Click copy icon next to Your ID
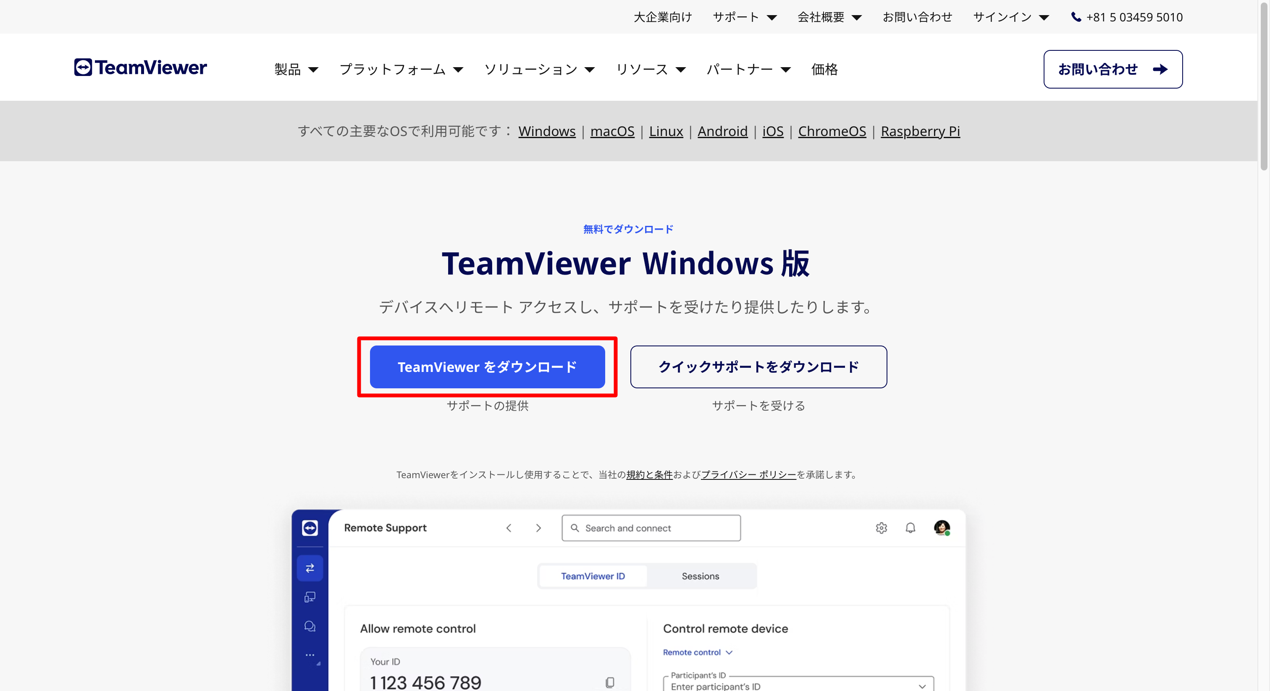1270x691 pixels. click(610, 682)
